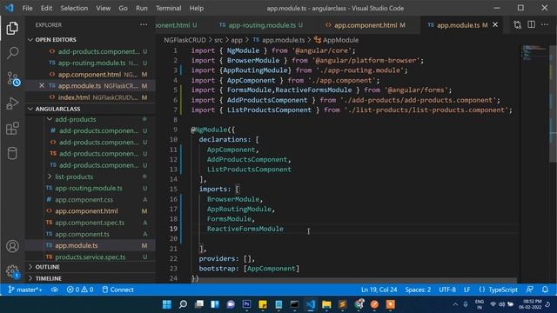Open the Search view in activity bar
This screenshot has width=557, height=313.
click(x=12, y=53)
